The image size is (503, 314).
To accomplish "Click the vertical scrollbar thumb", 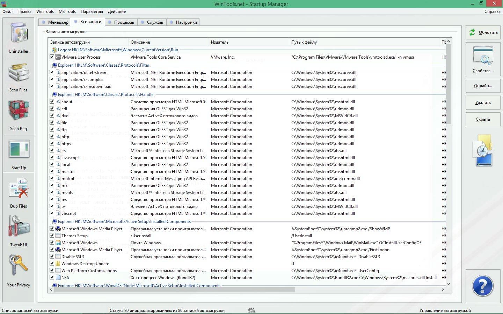I will pyautogui.click(x=449, y=84).
